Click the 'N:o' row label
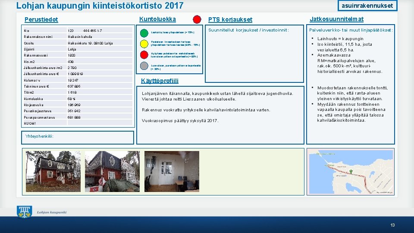The width and height of the screenshot is (414, 233). tap(26, 31)
